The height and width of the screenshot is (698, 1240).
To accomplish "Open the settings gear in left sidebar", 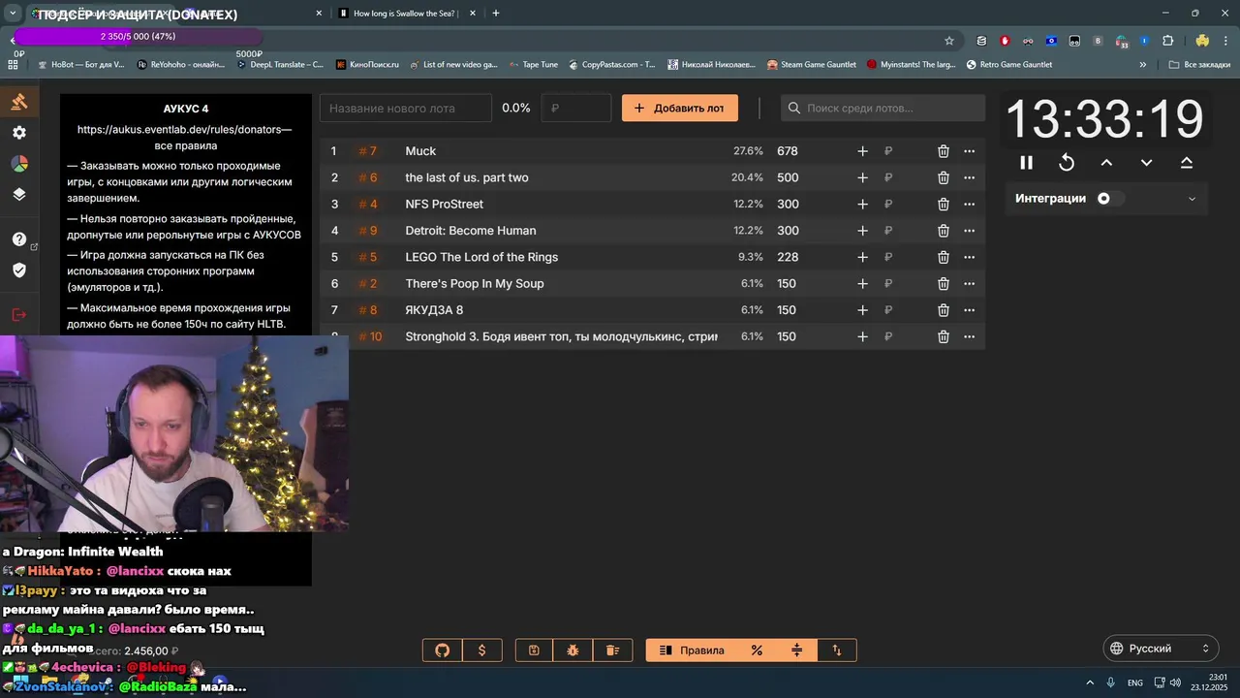I will [x=19, y=133].
